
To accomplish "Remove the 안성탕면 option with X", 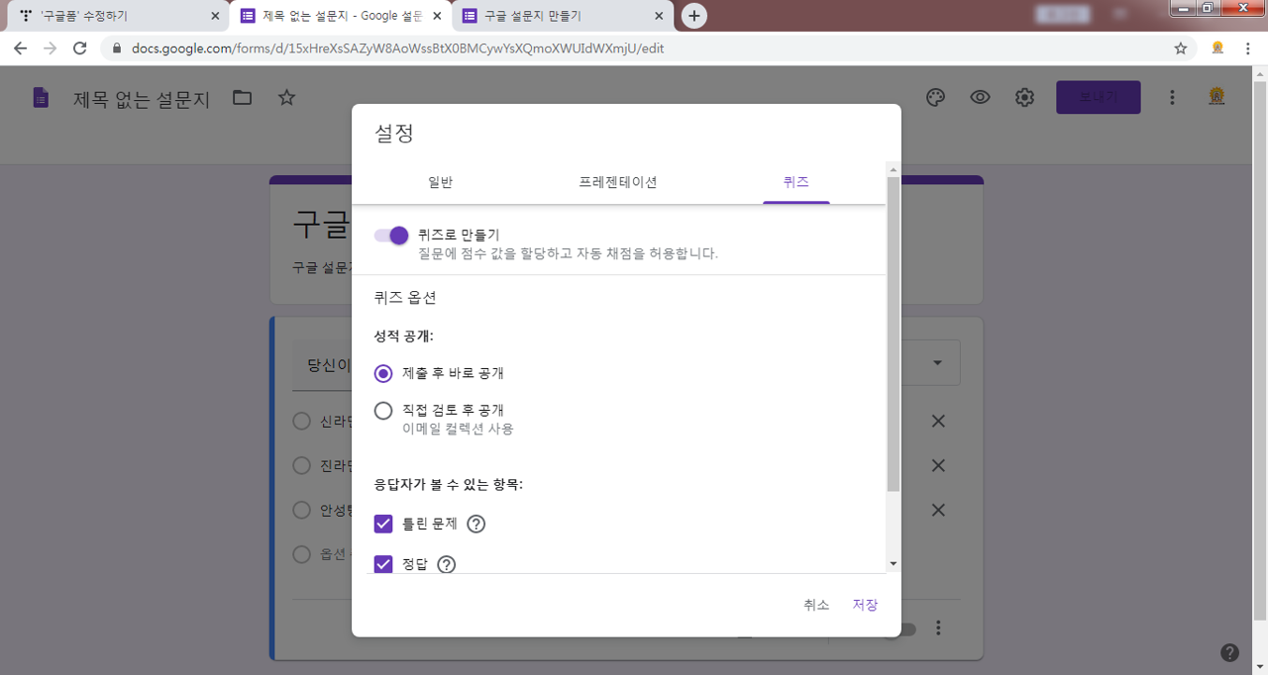I will pos(938,511).
